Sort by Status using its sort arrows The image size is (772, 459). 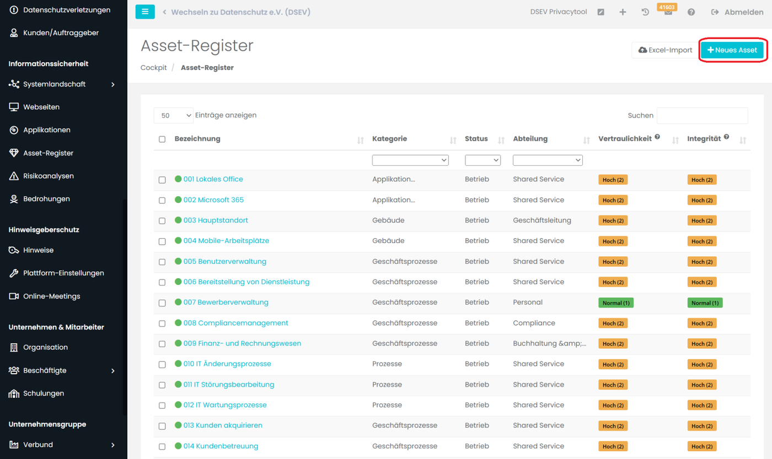tap(501, 141)
